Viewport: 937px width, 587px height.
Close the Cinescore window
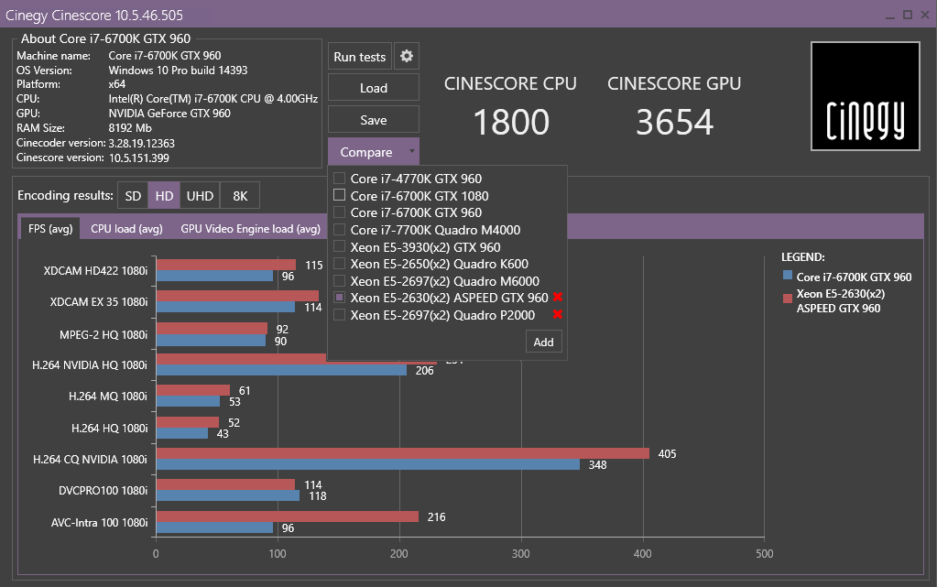coord(924,15)
